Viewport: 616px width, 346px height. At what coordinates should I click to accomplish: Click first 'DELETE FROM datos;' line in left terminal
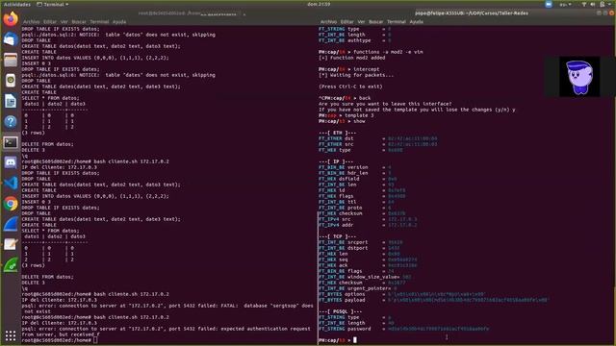[47, 144]
